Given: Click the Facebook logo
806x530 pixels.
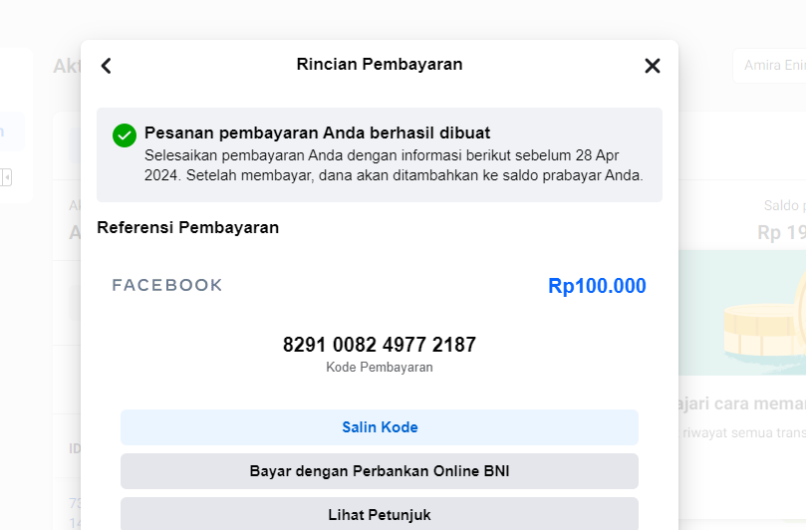Looking at the screenshot, I should [167, 286].
